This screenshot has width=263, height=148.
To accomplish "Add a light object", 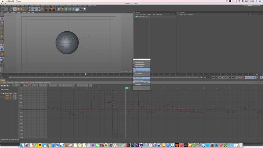I will (85, 9).
